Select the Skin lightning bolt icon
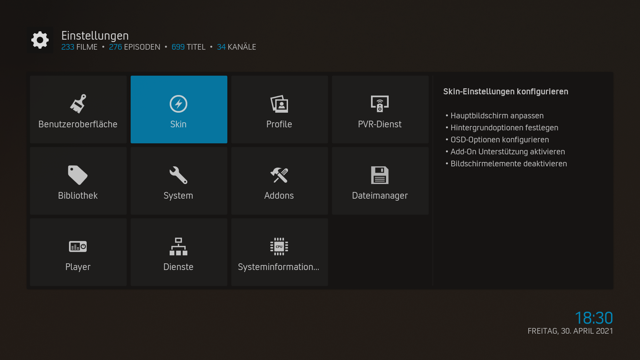The height and width of the screenshot is (360, 640). click(x=178, y=104)
